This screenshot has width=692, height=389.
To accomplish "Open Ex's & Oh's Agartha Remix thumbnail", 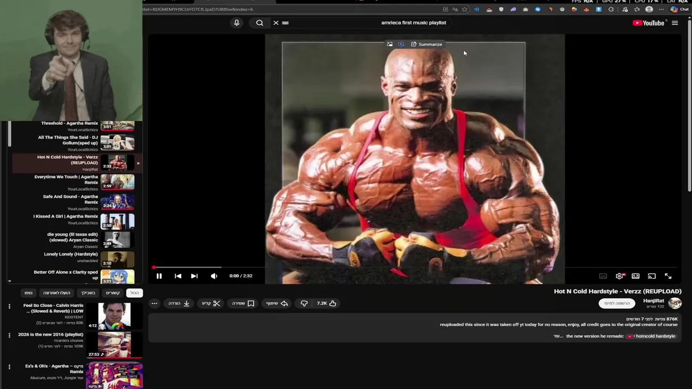I will tap(114, 375).
